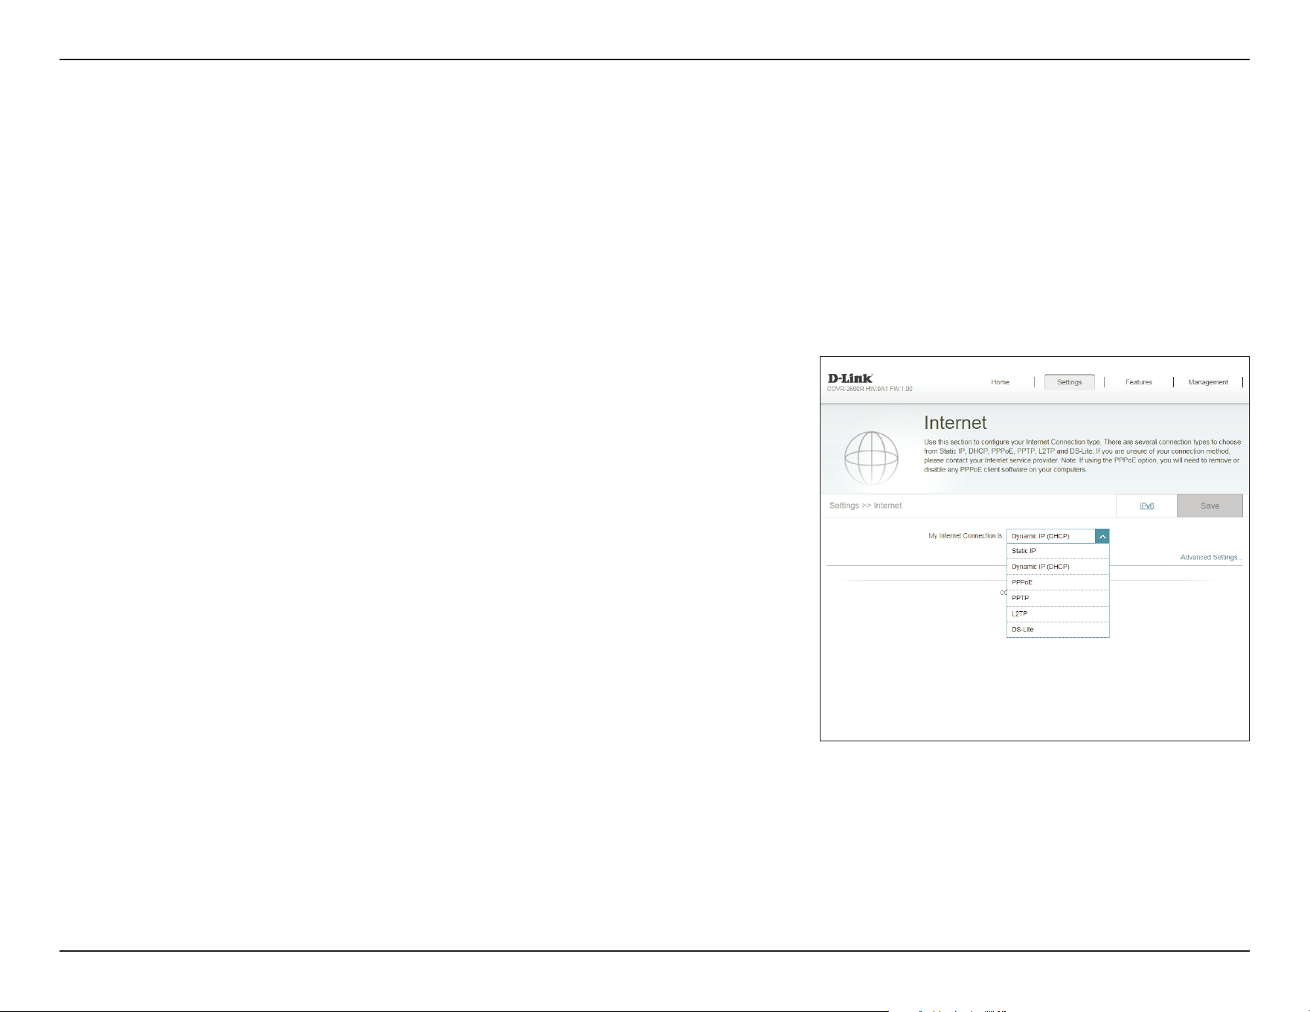1310x1012 pixels.
Task: Choose PPPoE connection type
Action: [1058, 582]
